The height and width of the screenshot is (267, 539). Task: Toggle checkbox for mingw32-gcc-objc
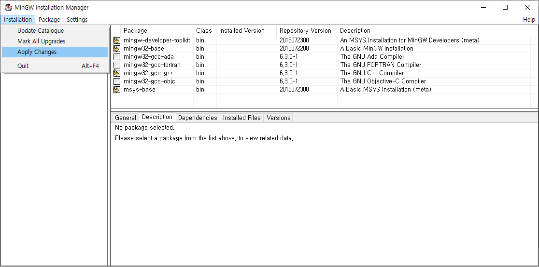[x=117, y=81]
